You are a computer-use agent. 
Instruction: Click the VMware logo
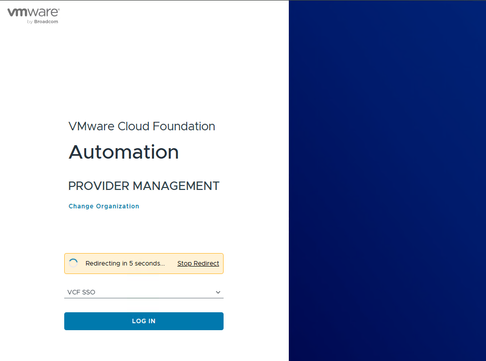(x=33, y=12)
